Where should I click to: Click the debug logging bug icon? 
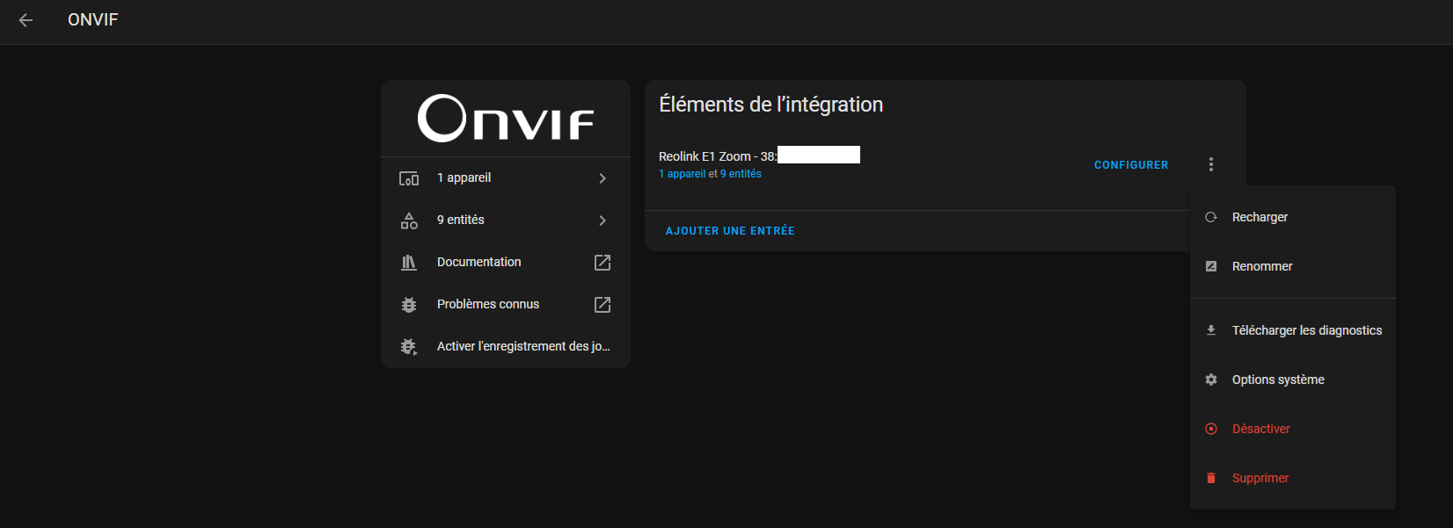409,347
